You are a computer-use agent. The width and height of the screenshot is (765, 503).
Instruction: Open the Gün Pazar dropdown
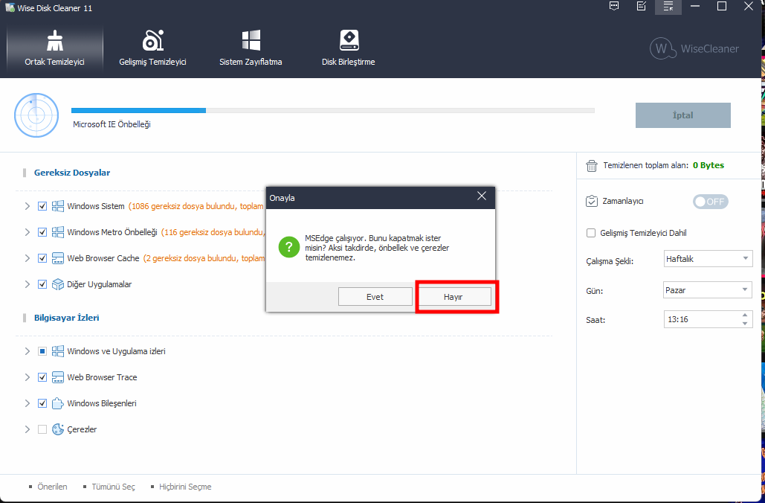708,290
